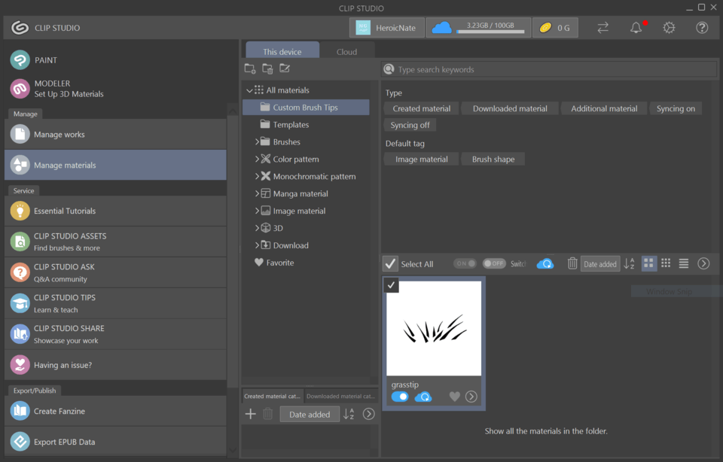The height and width of the screenshot is (462, 723).
Task: Expand Monochromatic pattern folder
Action: (x=257, y=176)
